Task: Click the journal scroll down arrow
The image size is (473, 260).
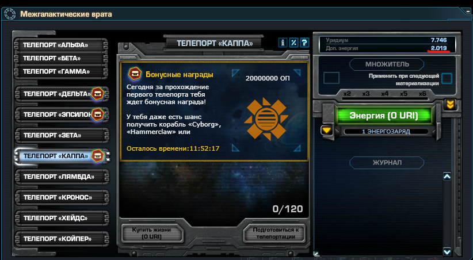Action: [x=447, y=251]
